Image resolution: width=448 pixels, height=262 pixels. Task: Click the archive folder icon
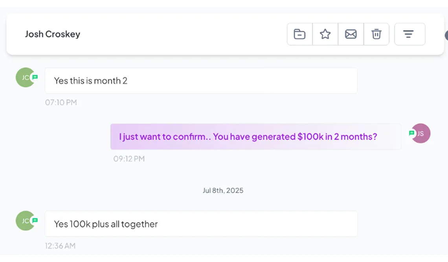(x=299, y=34)
